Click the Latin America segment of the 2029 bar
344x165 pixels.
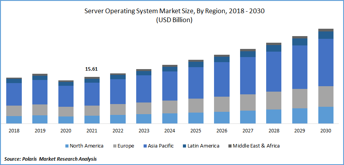pyautogui.click(x=300, y=42)
